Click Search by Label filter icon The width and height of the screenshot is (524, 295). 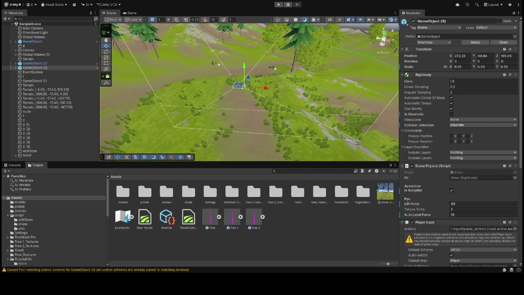pos(370,171)
